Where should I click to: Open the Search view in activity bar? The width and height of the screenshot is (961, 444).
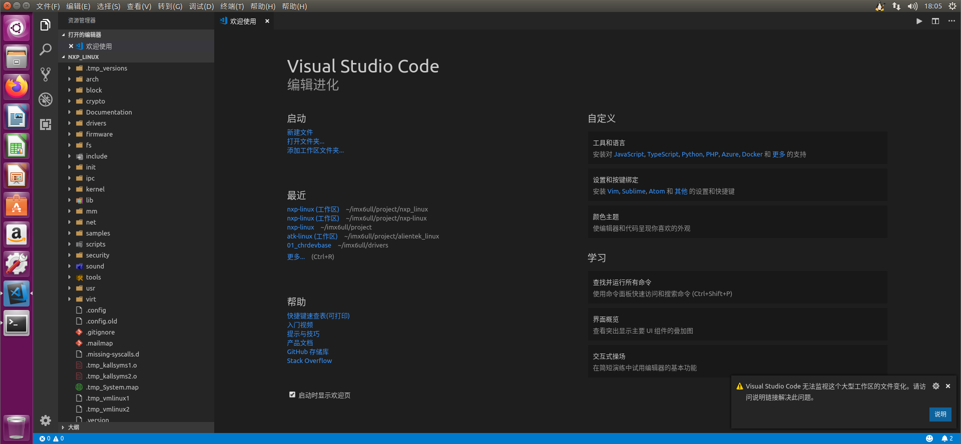(x=46, y=49)
